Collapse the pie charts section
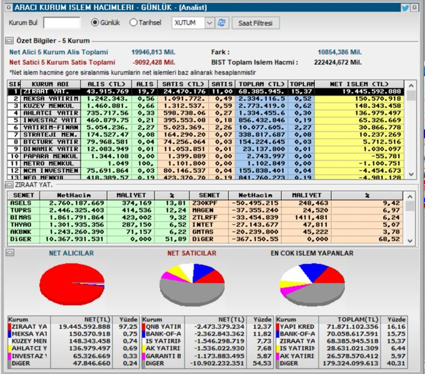 click(10, 253)
